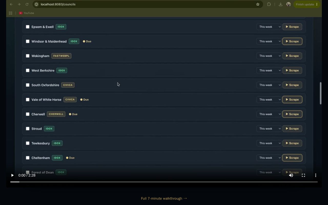This screenshot has height=205, width=328.
Task: Open the browser extensions puzzle icon
Action: click(269, 4)
